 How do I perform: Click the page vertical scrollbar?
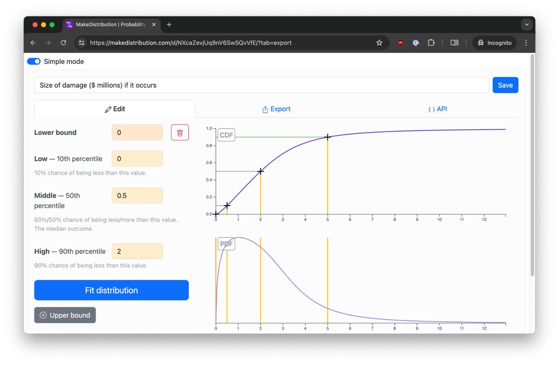coord(532,165)
